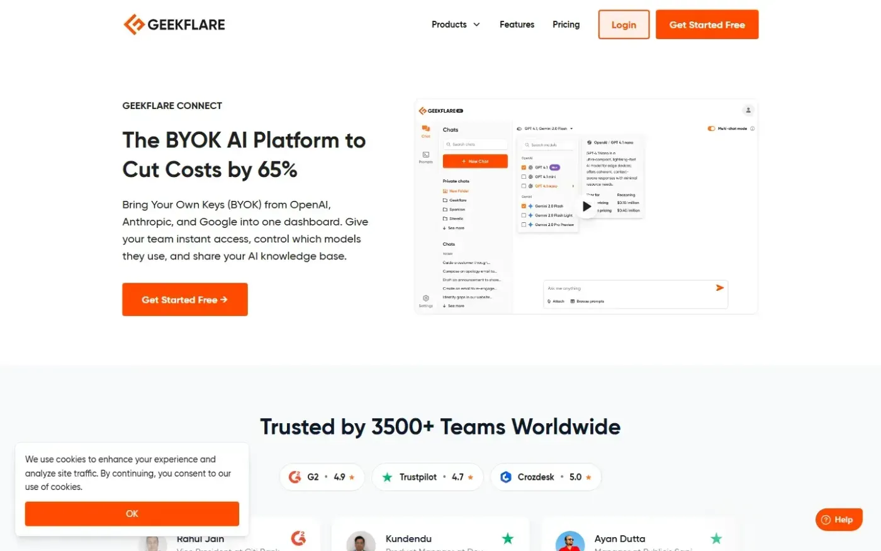Screen dimensions: 881x551
Task: Check the GPT 4.1 nano checkbox
Action: coord(524,186)
